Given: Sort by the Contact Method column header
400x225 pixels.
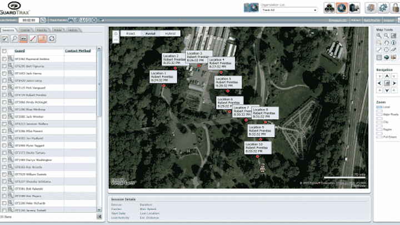Looking at the screenshot, I should 78,51.
